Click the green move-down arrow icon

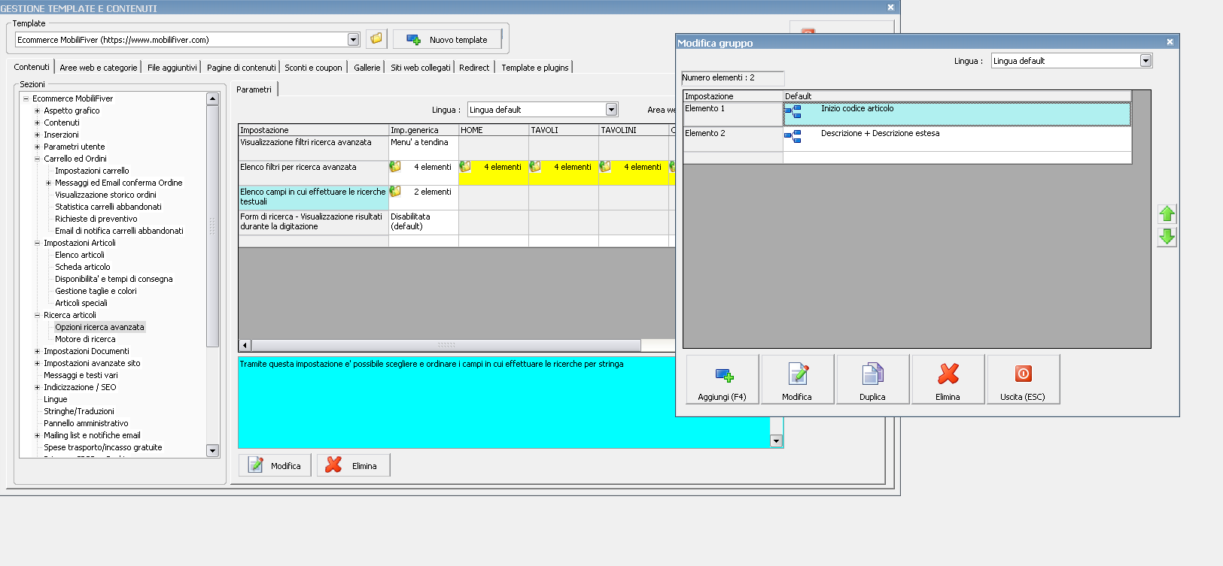pyautogui.click(x=1167, y=237)
